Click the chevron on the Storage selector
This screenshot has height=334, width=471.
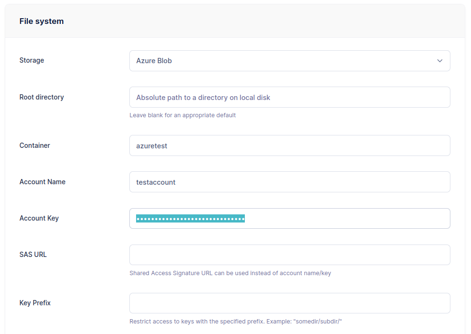pos(439,61)
